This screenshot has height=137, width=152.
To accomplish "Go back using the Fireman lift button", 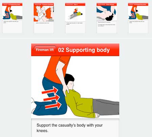I will (x=44, y=50).
